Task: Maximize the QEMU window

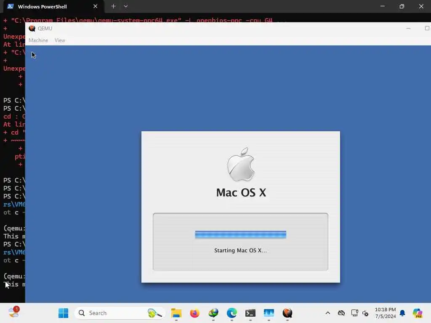Action: point(427,28)
